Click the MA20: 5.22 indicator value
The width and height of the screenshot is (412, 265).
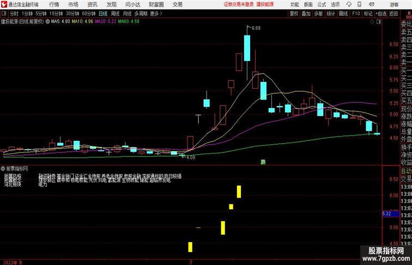(x=105, y=22)
